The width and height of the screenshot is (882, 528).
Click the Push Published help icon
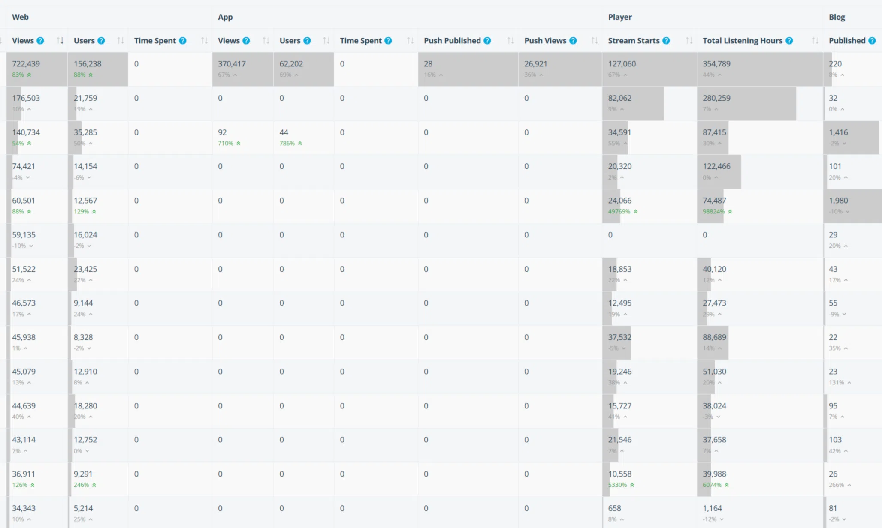coord(487,41)
